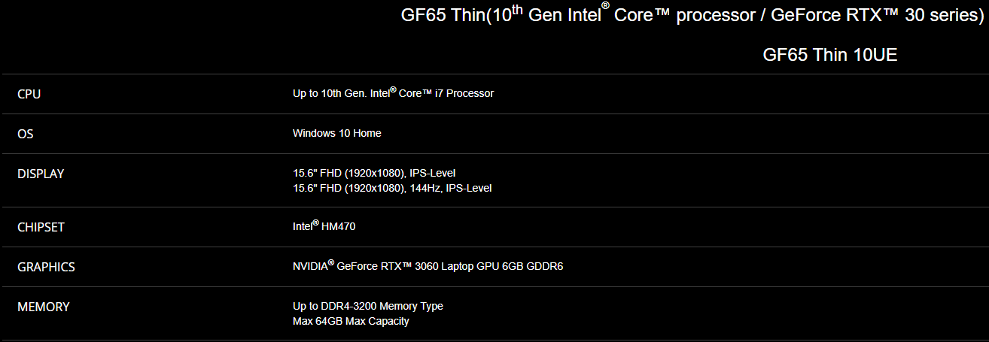Viewport: 989px width, 342px height.
Task: Select the GRAPHICS row label
Action: pyautogui.click(x=46, y=267)
